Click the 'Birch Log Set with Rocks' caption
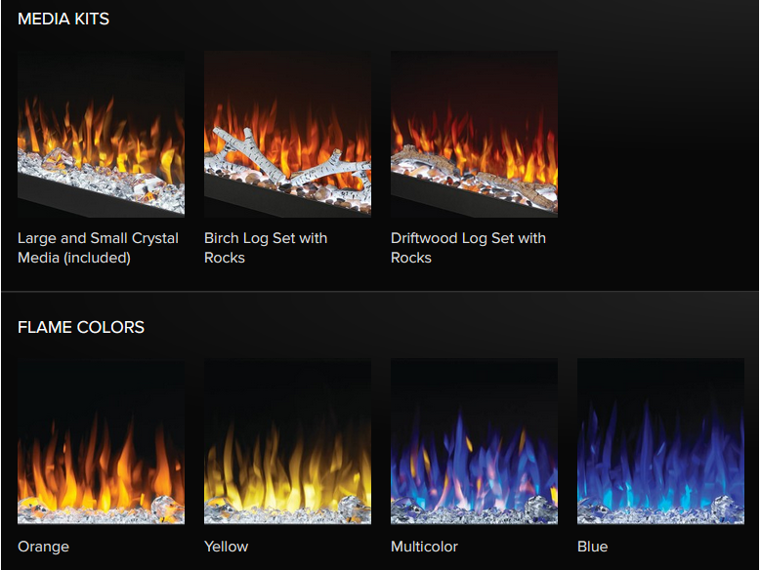 coord(266,248)
